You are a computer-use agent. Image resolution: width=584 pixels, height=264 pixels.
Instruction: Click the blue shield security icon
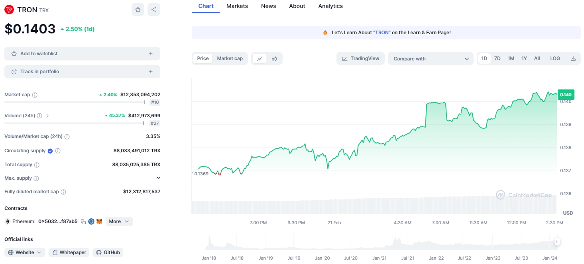tap(91, 221)
